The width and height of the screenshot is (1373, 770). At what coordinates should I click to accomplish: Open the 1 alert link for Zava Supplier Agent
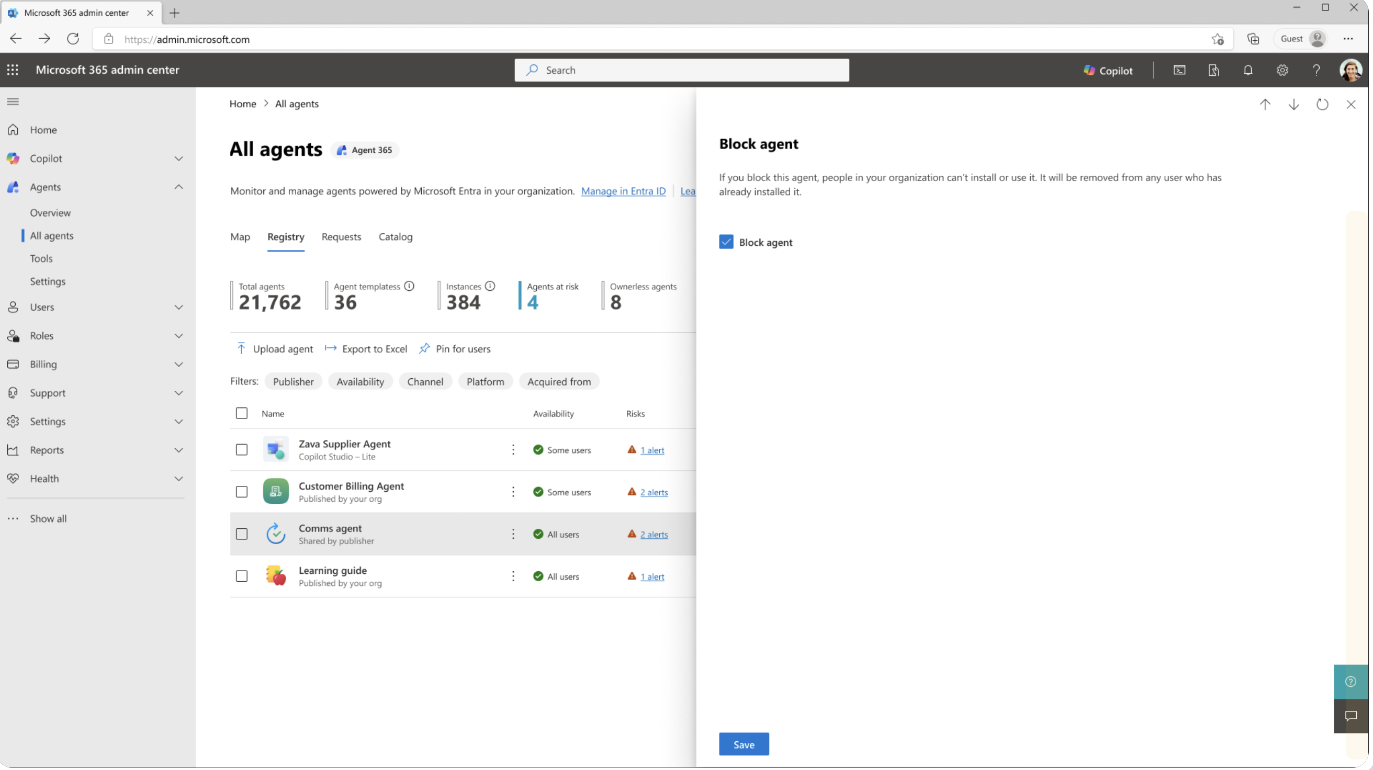pyautogui.click(x=652, y=450)
